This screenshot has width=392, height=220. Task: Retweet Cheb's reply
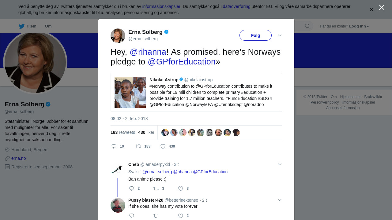(x=156, y=189)
